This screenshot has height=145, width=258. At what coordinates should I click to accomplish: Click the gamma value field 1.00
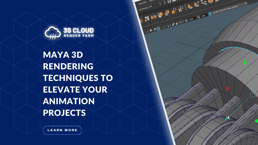coord(203,16)
